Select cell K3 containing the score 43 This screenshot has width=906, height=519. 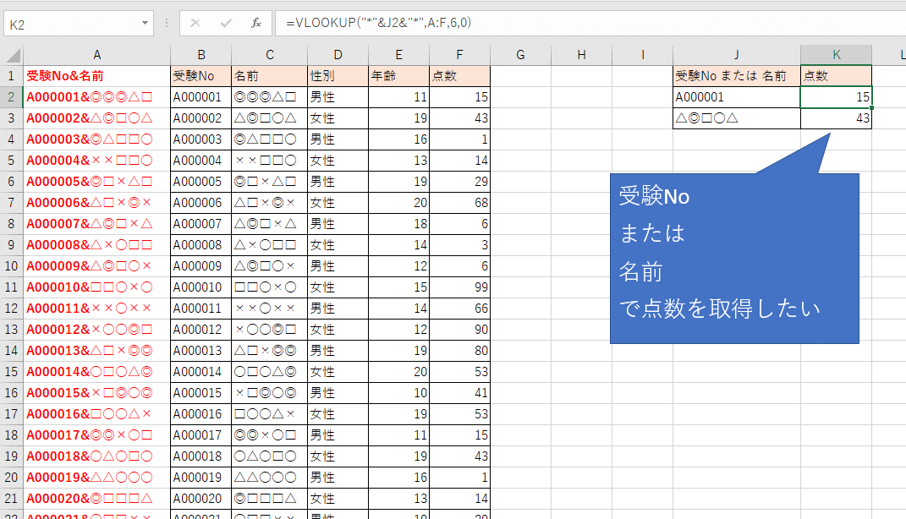(836, 117)
